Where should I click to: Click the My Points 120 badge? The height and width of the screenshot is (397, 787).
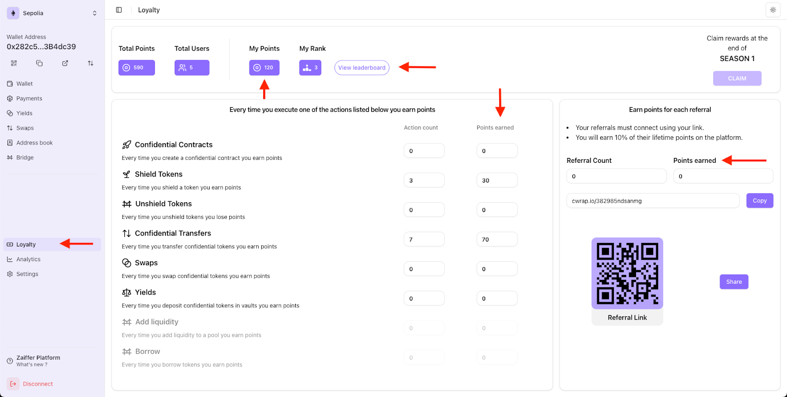(264, 67)
